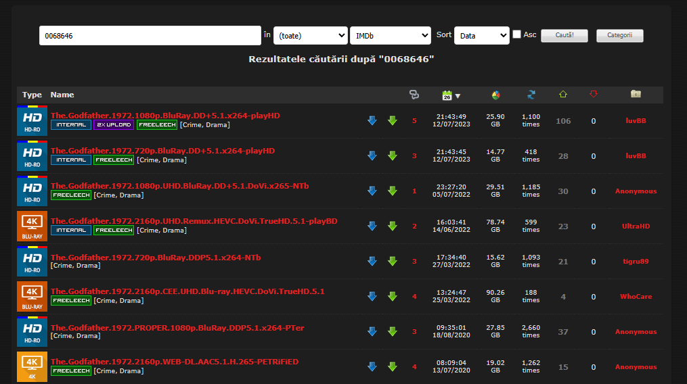The height and width of the screenshot is (384, 687).
Task: Click uploader tigru89
Action: pyautogui.click(x=636, y=262)
